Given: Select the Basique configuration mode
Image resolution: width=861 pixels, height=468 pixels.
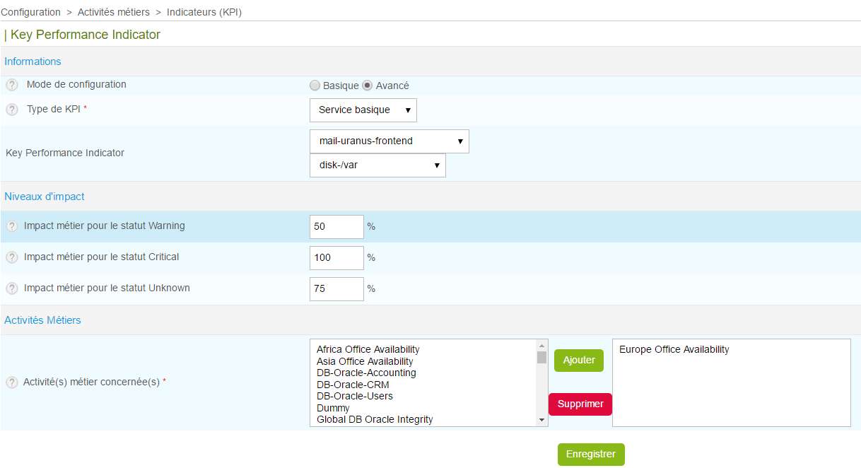Looking at the screenshot, I should pos(315,86).
